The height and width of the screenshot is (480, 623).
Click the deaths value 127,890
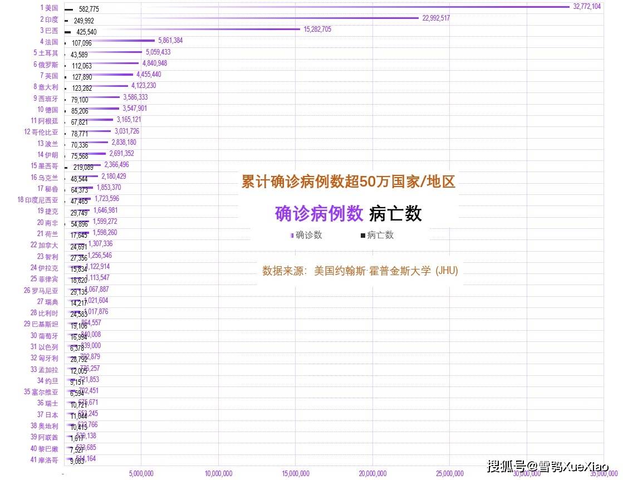(82, 77)
